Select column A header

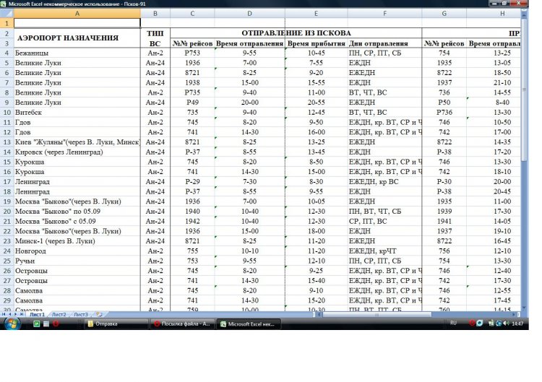click(77, 14)
